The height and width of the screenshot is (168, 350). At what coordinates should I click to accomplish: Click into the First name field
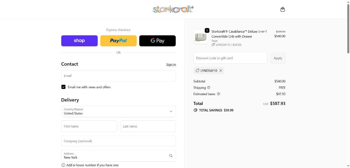pyautogui.click(x=89, y=126)
